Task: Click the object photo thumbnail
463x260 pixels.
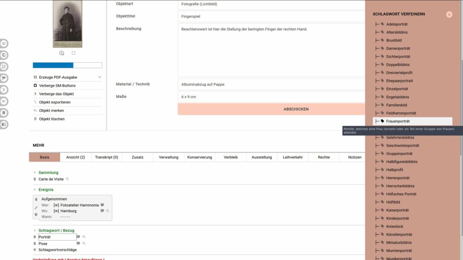Action: click(x=67, y=24)
